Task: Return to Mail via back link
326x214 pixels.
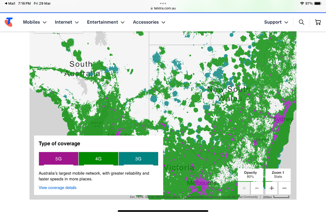Action: [x=10, y=4]
